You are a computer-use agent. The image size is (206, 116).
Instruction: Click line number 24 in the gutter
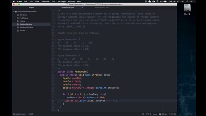53,72
